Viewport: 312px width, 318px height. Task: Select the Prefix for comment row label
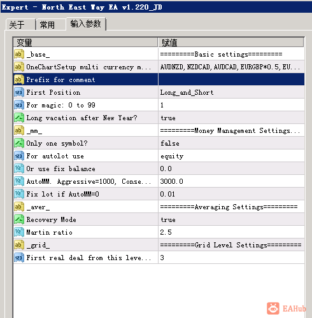click(60, 79)
